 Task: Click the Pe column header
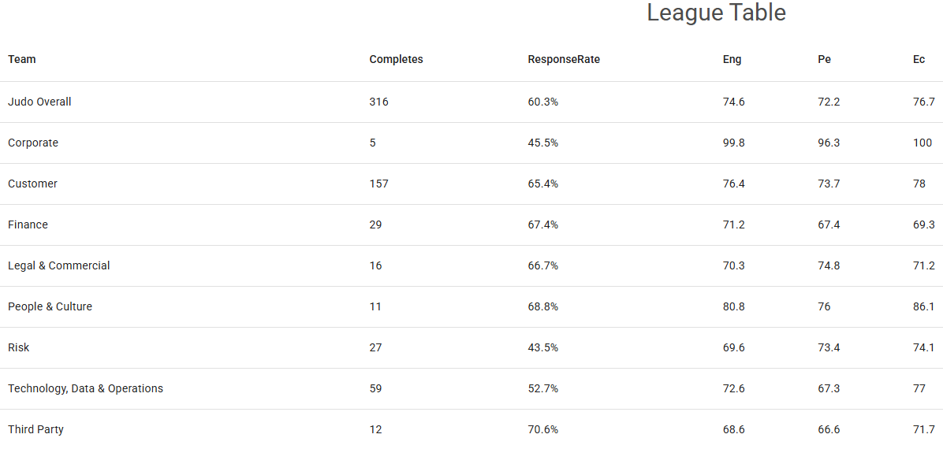pos(824,59)
